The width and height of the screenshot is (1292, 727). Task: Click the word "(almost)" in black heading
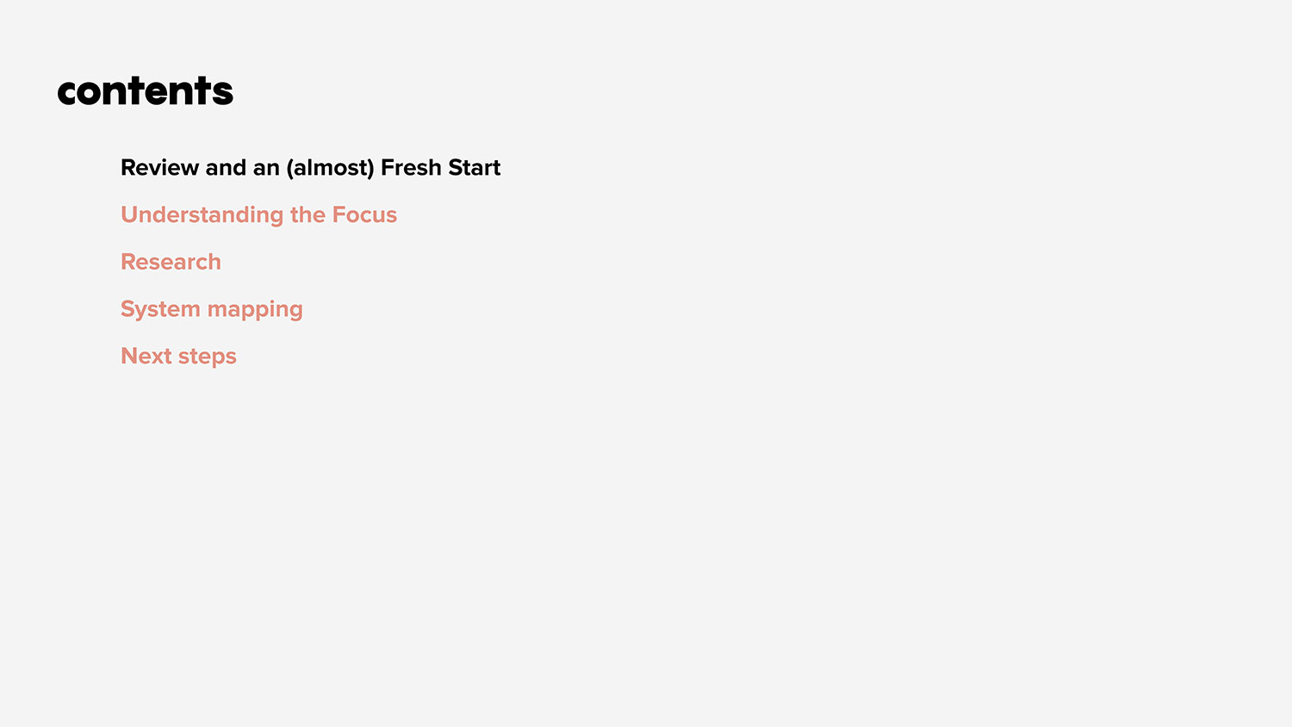(330, 168)
